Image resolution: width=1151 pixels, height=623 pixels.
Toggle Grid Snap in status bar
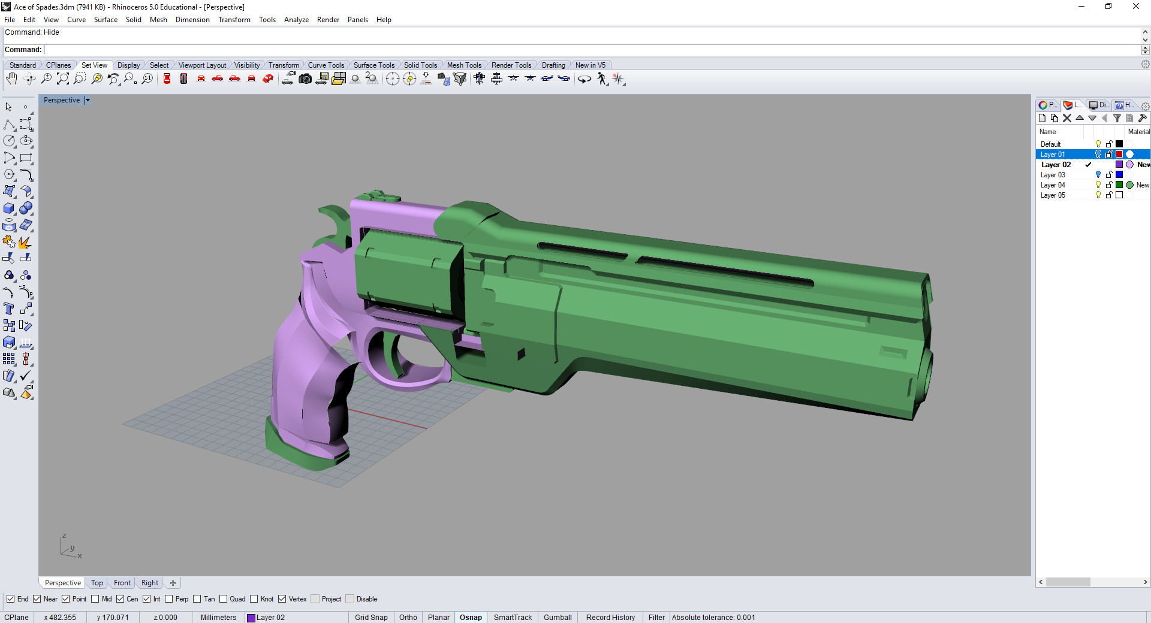click(x=371, y=618)
